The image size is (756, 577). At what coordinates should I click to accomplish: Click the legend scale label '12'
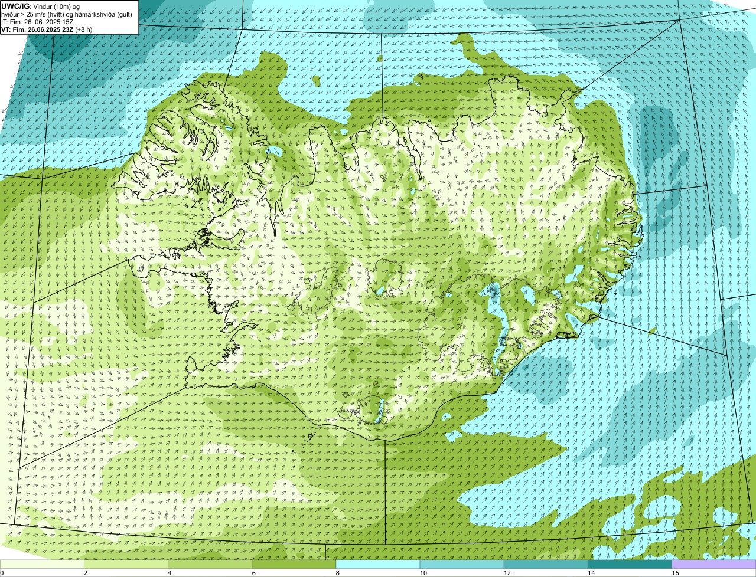click(x=507, y=573)
